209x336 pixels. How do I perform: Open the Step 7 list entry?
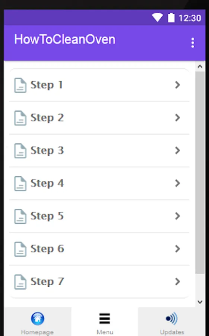(x=99, y=282)
